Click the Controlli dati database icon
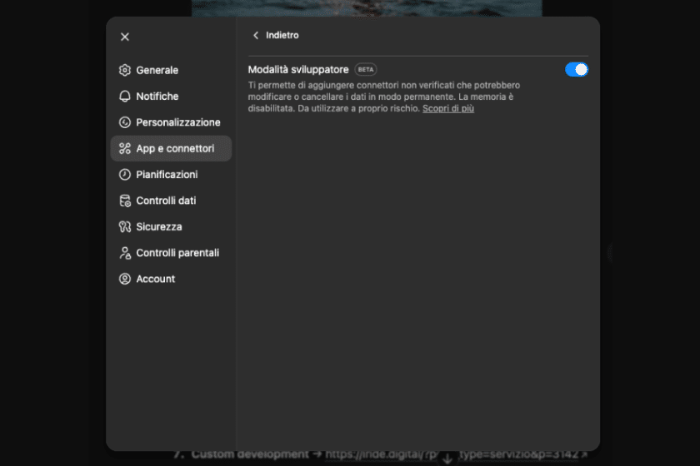Screen dimensions: 700x466 click(x=124, y=201)
